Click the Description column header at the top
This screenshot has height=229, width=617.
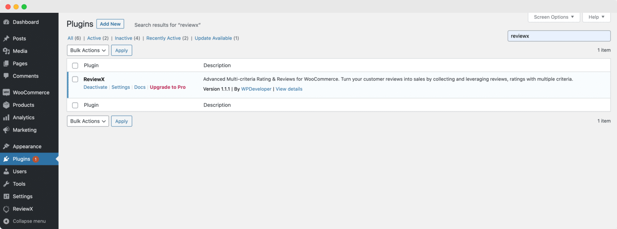tap(217, 65)
